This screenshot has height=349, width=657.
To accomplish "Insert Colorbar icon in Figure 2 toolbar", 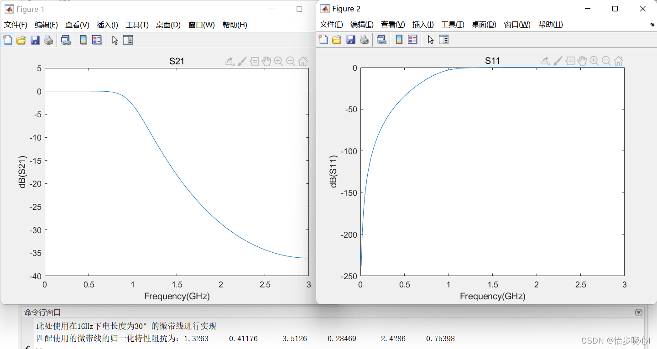I will pos(399,40).
